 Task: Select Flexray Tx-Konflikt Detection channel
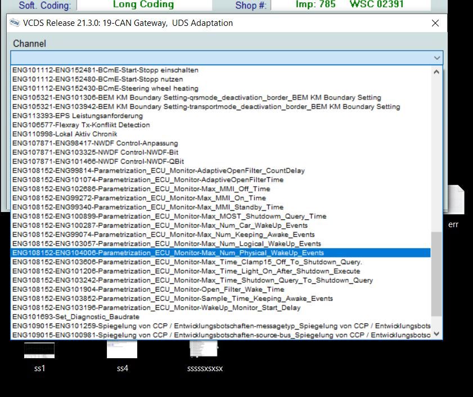pyautogui.click(x=220, y=125)
